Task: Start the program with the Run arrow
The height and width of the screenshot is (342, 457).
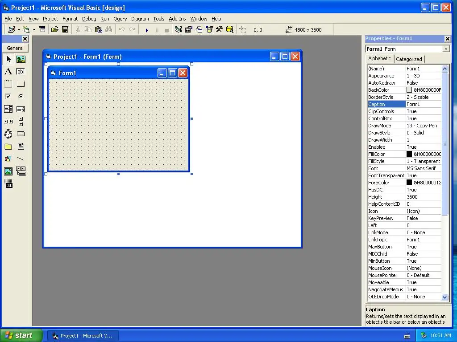Action: point(147,30)
